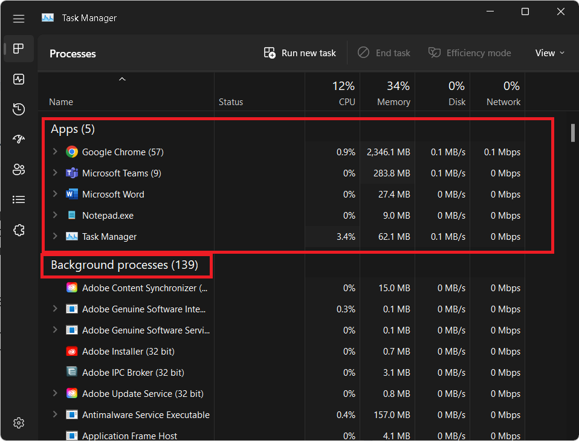Click Antimalware Service Executable icon
Viewport: 579px width, 441px height.
pyautogui.click(x=72, y=414)
